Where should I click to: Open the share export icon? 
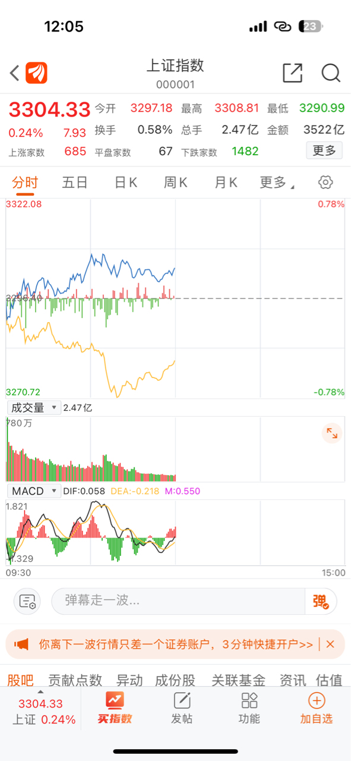click(292, 73)
